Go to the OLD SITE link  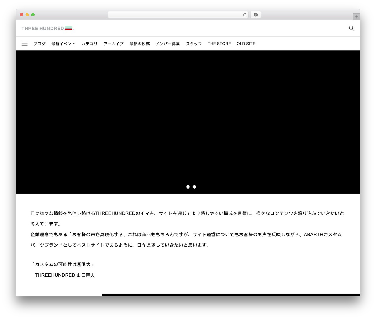(x=246, y=44)
